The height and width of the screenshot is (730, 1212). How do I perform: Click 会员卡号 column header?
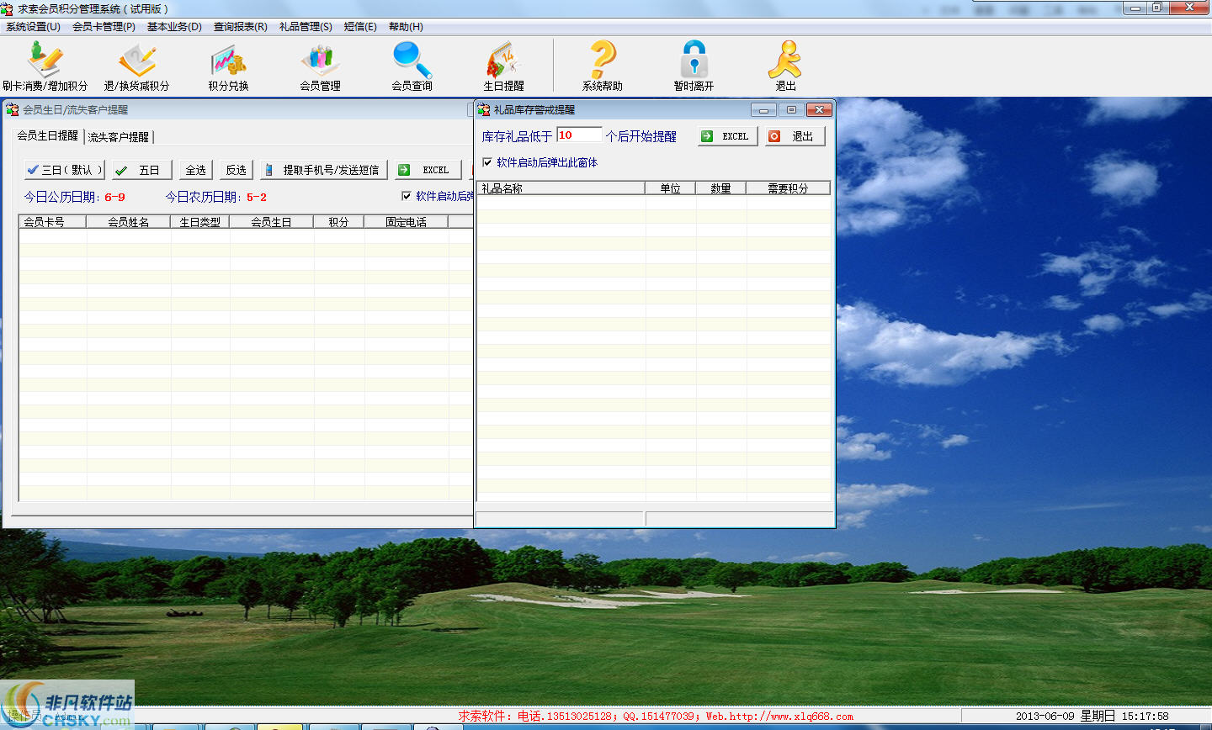pos(52,222)
